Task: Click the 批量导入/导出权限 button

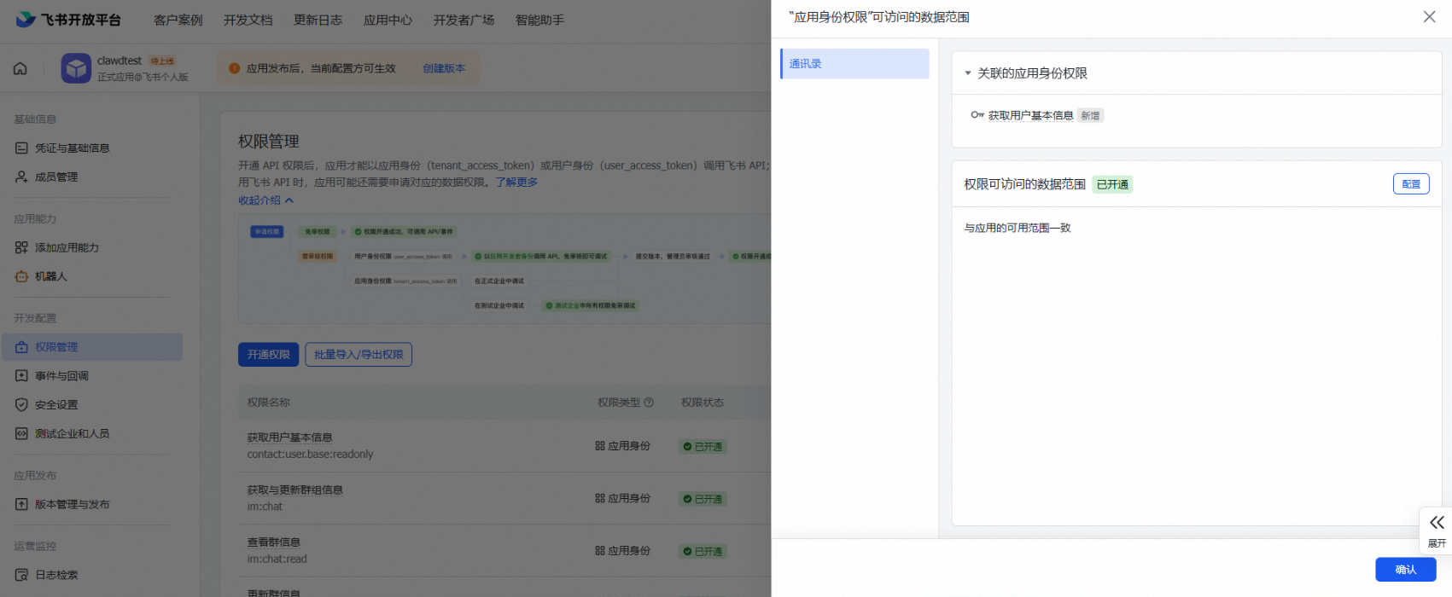Action: [359, 355]
